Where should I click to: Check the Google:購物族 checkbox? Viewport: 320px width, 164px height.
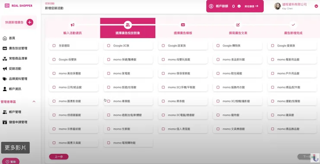pyautogui.click(x=218, y=46)
